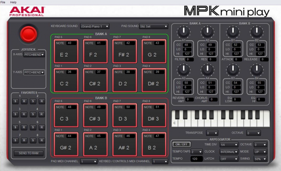The image size is (281, 171).
Task: Open the arpeggiator Time Div dropdown
Action: [x=229, y=145]
